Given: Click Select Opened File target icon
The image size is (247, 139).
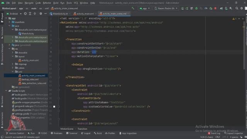Looking at the screenshot, I should click(25, 14).
